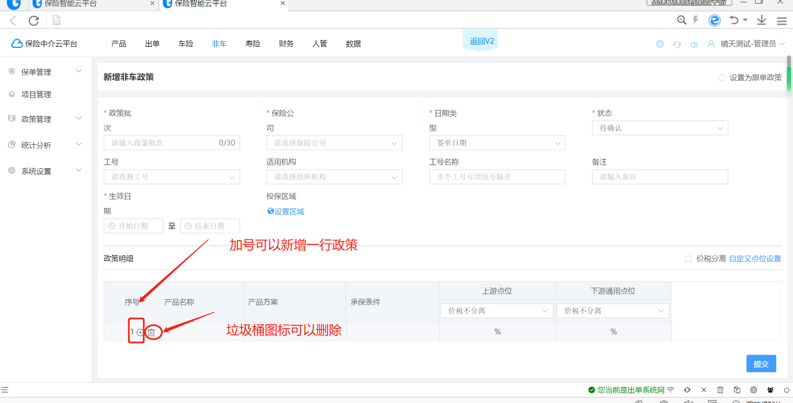Click the lightning speed mode icon
The height and width of the screenshot is (403, 793).
pos(695,20)
